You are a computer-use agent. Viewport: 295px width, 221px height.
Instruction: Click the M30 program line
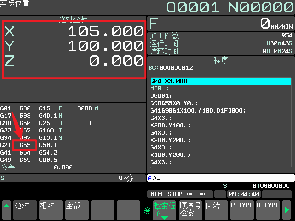(160, 89)
